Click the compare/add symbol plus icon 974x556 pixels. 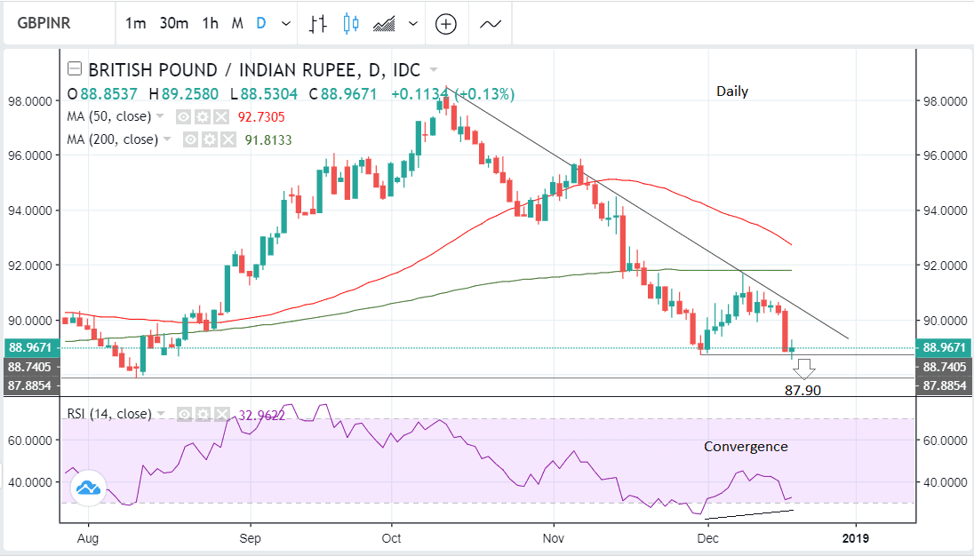click(445, 24)
